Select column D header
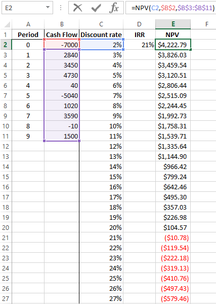 (139, 24)
